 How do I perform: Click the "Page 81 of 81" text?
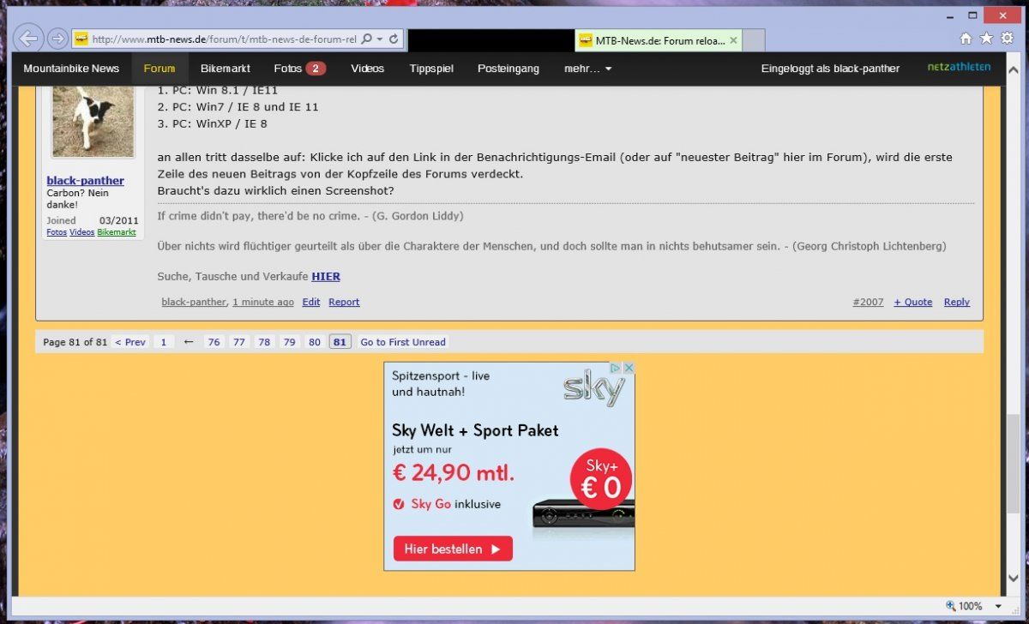[75, 342]
